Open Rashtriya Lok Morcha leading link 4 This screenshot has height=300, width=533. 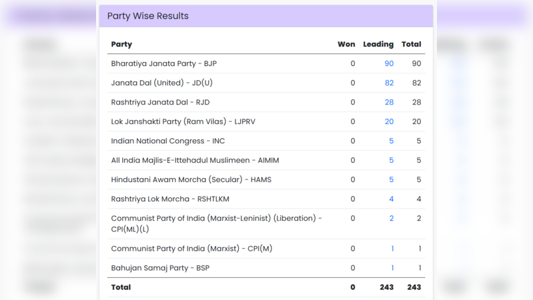click(x=391, y=199)
